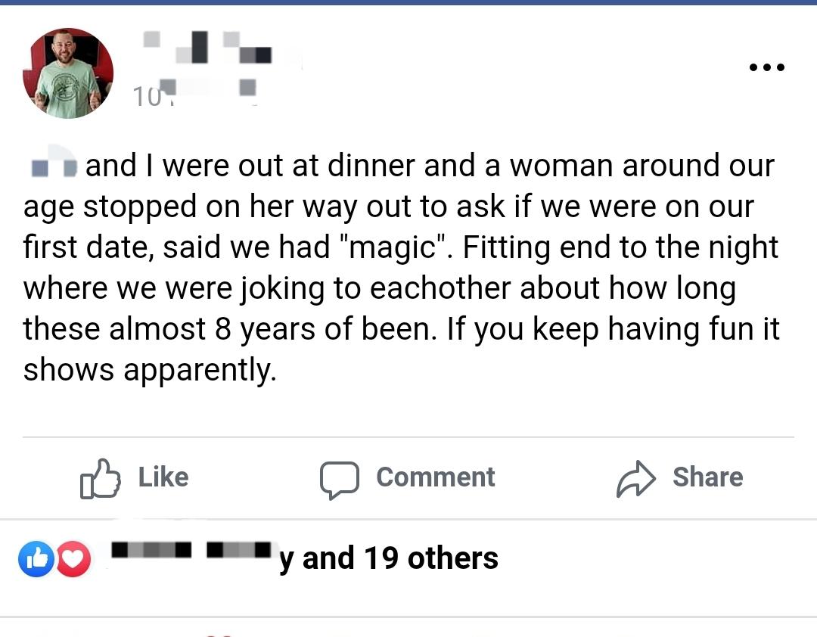Screen dimensions: 817x637
Task: Expand post options via ellipsis menu
Action: 766,67
